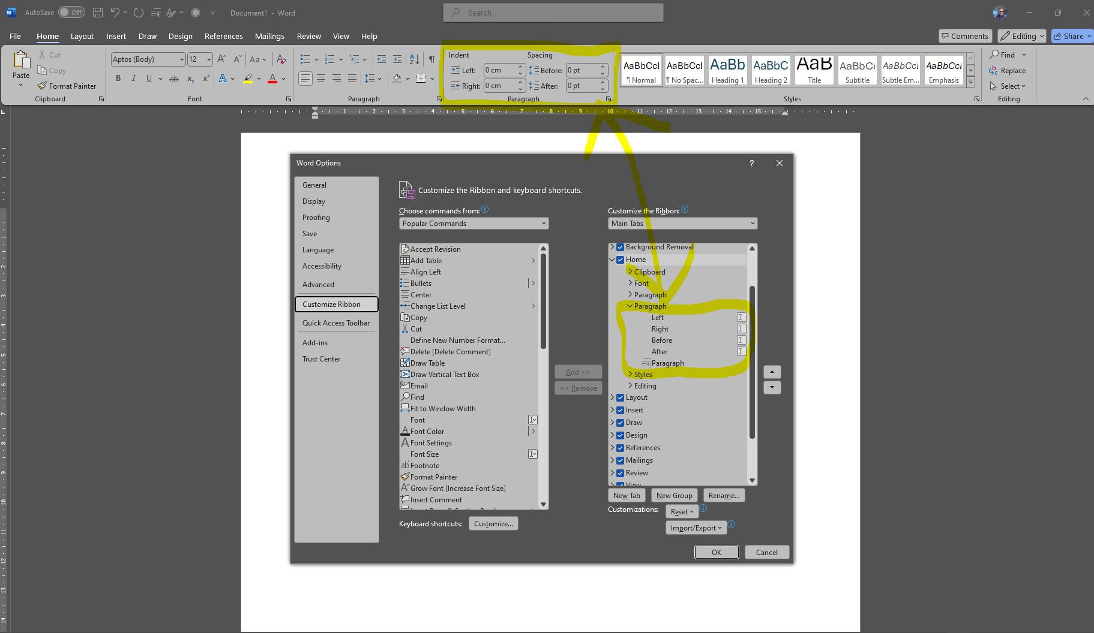Screen dimensions: 1094x633
Task: Expand the Clipboard group in tree
Action: pos(630,272)
